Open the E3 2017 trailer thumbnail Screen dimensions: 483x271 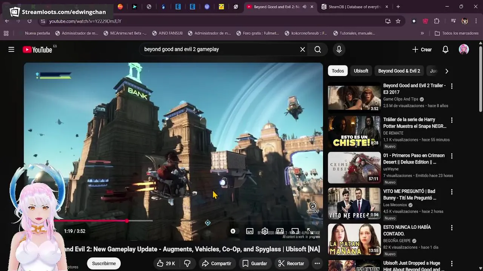pos(354,97)
